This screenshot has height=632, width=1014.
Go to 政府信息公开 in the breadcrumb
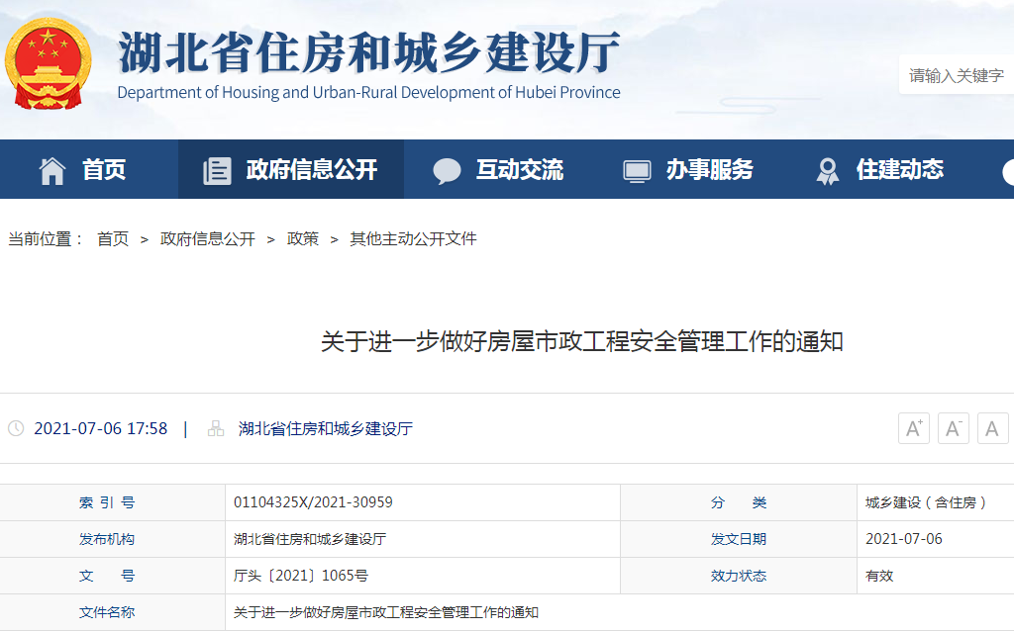[208, 239]
